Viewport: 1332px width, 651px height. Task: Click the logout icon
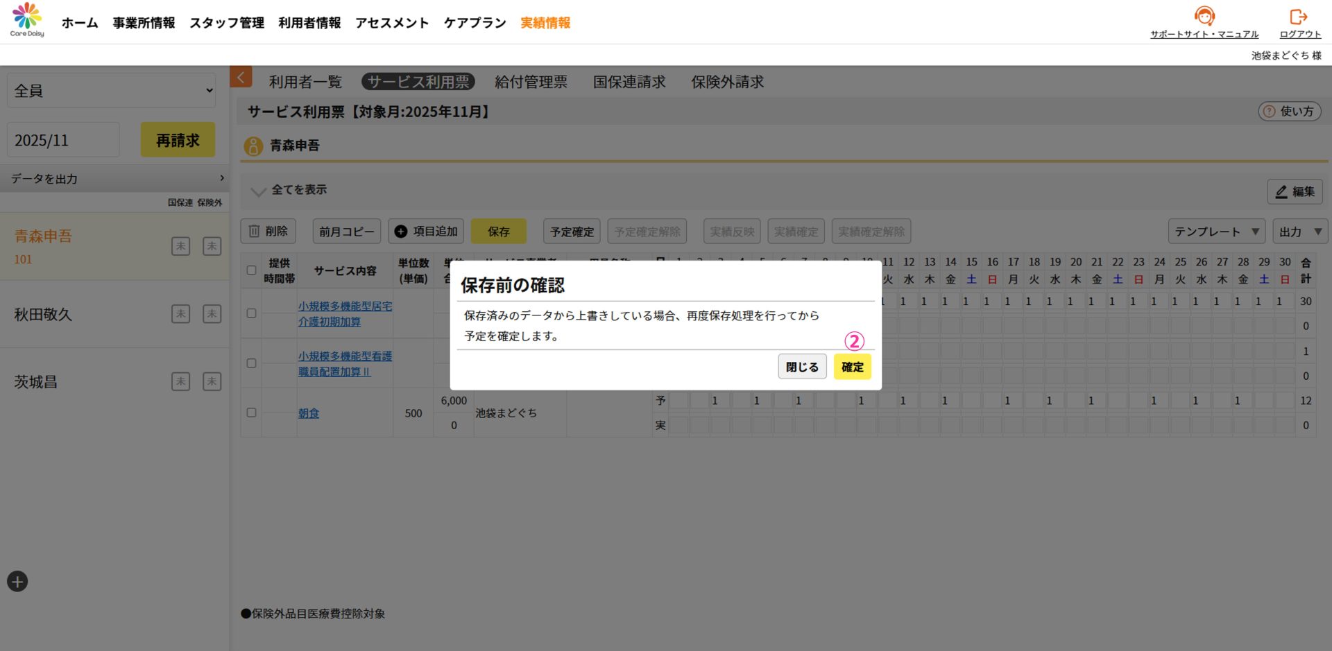pos(1299,16)
